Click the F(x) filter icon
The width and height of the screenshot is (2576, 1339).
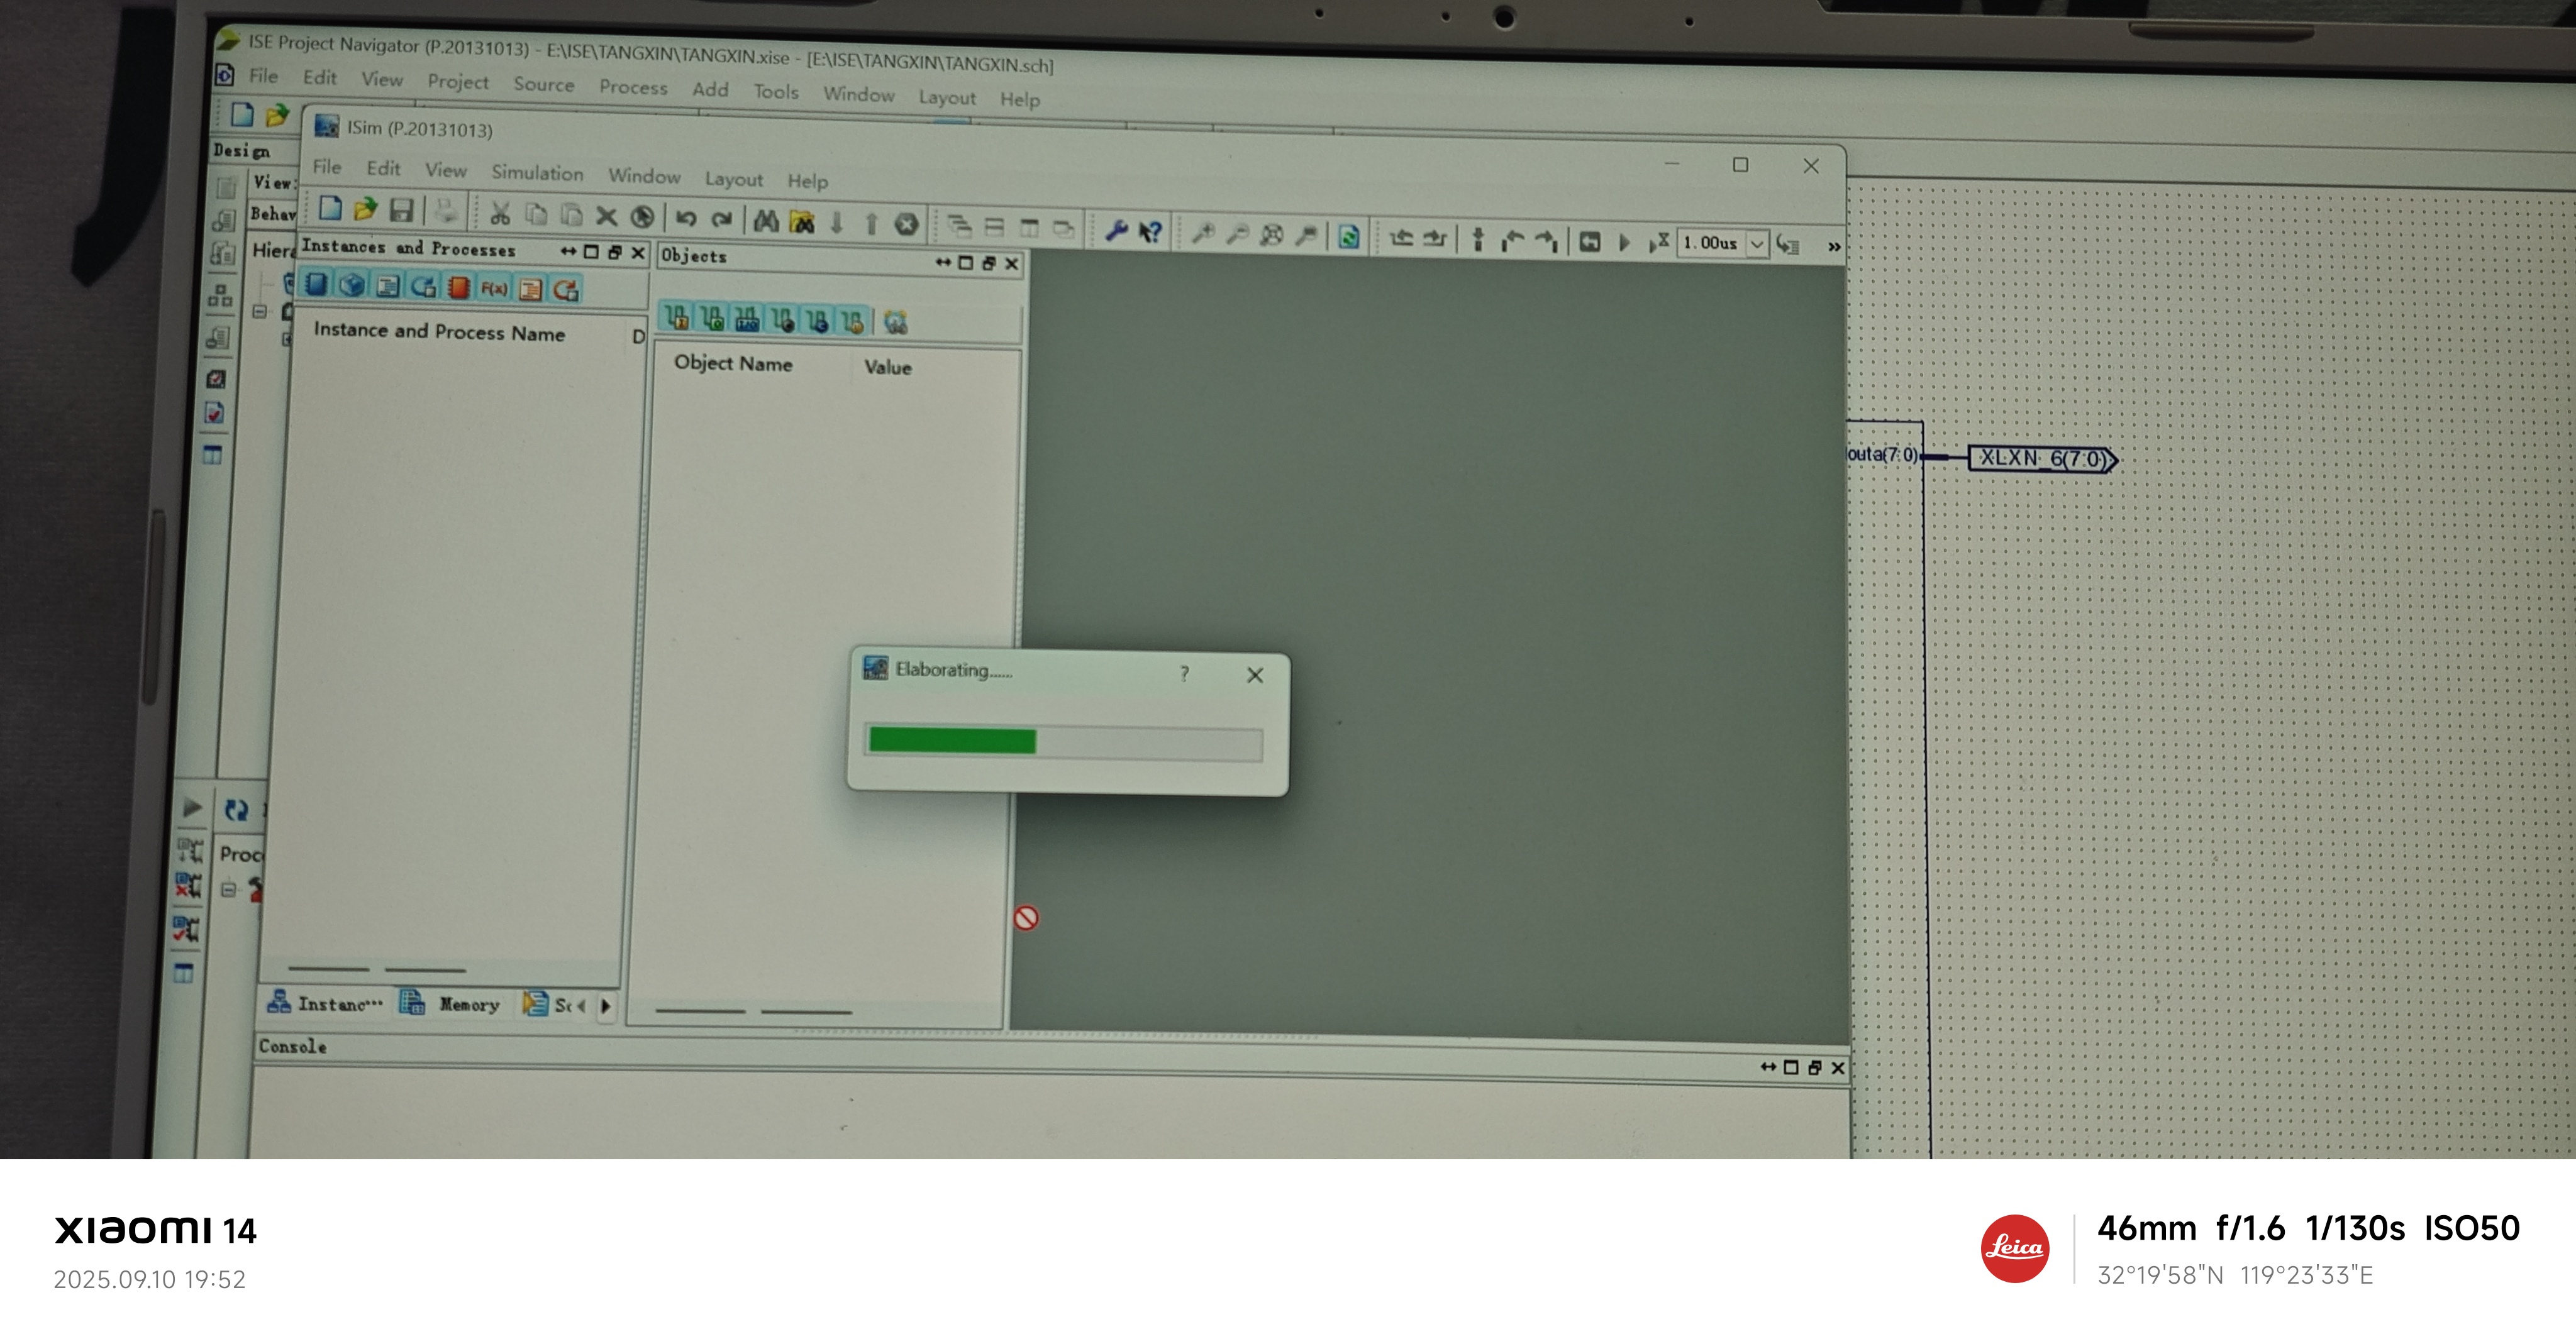494,289
